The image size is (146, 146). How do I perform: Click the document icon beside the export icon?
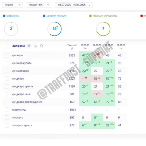point(36,46)
